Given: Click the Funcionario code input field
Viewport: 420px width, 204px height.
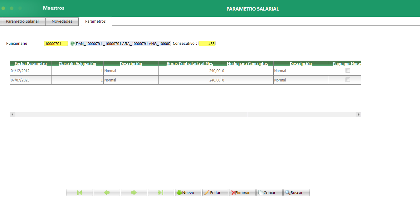Looking at the screenshot, I should (x=56, y=44).
